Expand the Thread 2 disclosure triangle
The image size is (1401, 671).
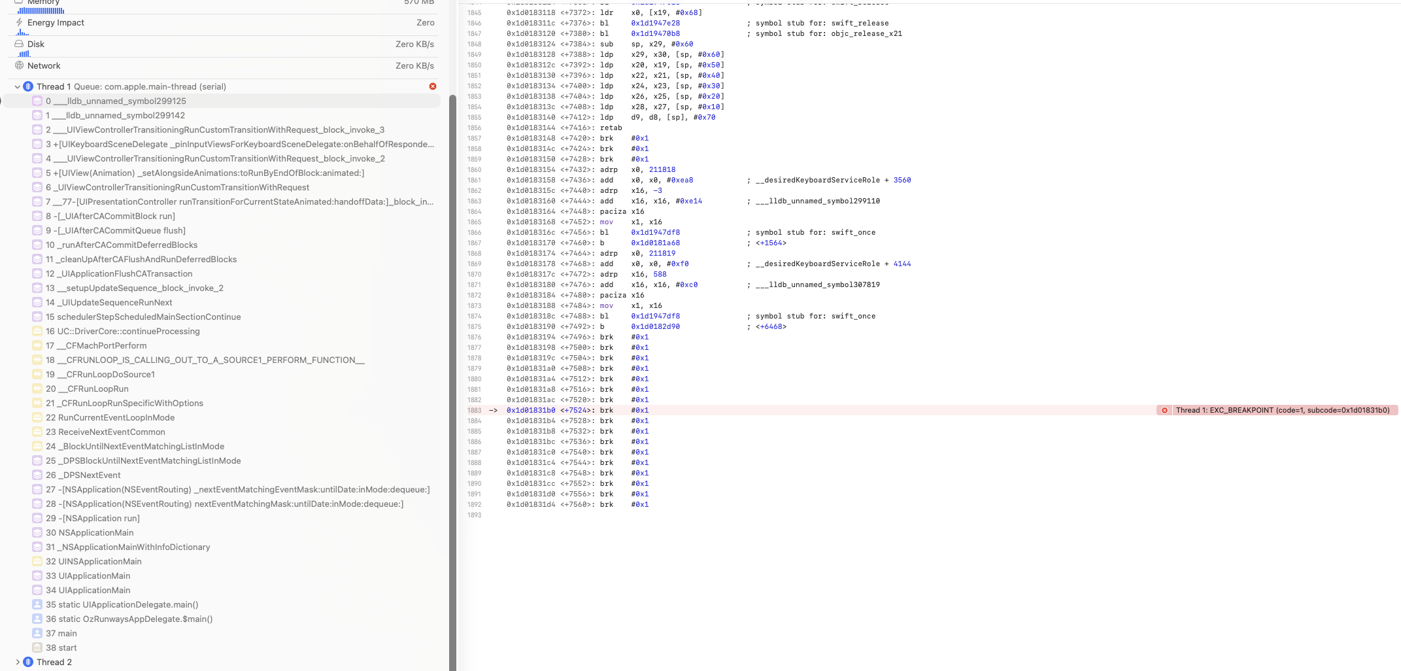(17, 662)
